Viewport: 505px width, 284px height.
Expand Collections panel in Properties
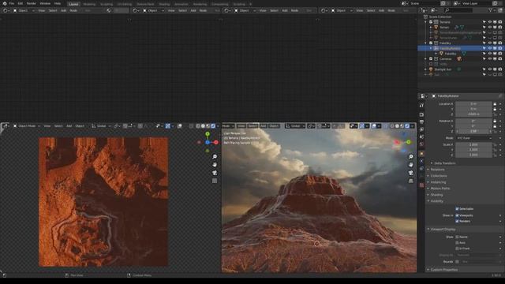pos(439,176)
